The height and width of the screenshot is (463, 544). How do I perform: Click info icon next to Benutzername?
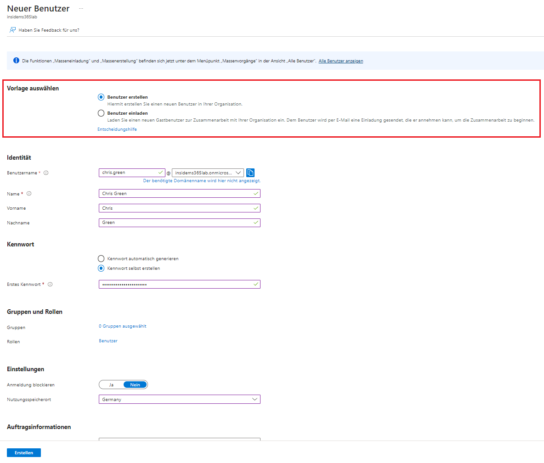(x=46, y=173)
